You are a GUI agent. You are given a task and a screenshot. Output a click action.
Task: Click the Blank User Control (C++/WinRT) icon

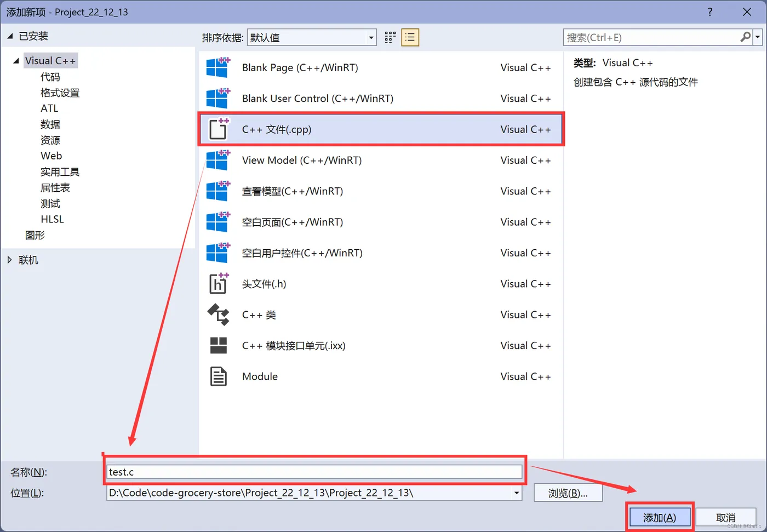coord(218,98)
